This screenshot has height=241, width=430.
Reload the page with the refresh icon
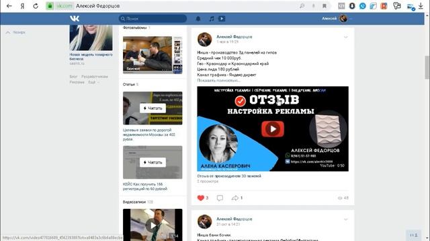pyautogui.click(x=36, y=6)
